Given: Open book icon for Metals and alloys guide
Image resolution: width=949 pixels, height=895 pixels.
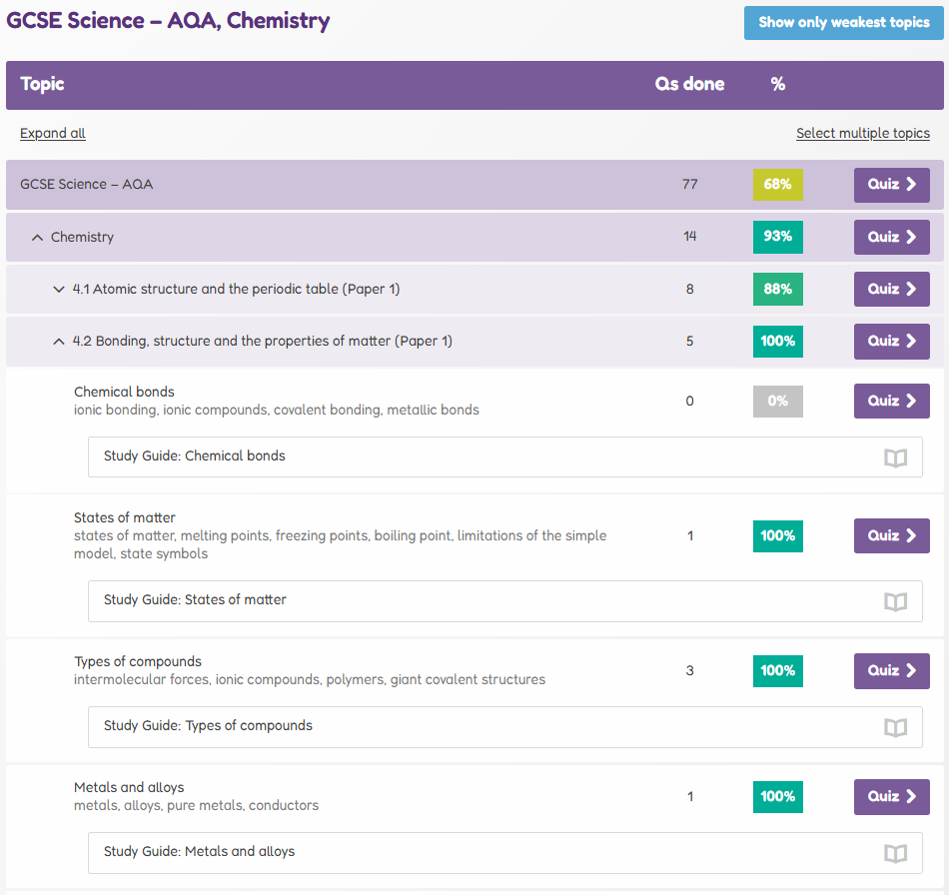Looking at the screenshot, I should tap(895, 854).
